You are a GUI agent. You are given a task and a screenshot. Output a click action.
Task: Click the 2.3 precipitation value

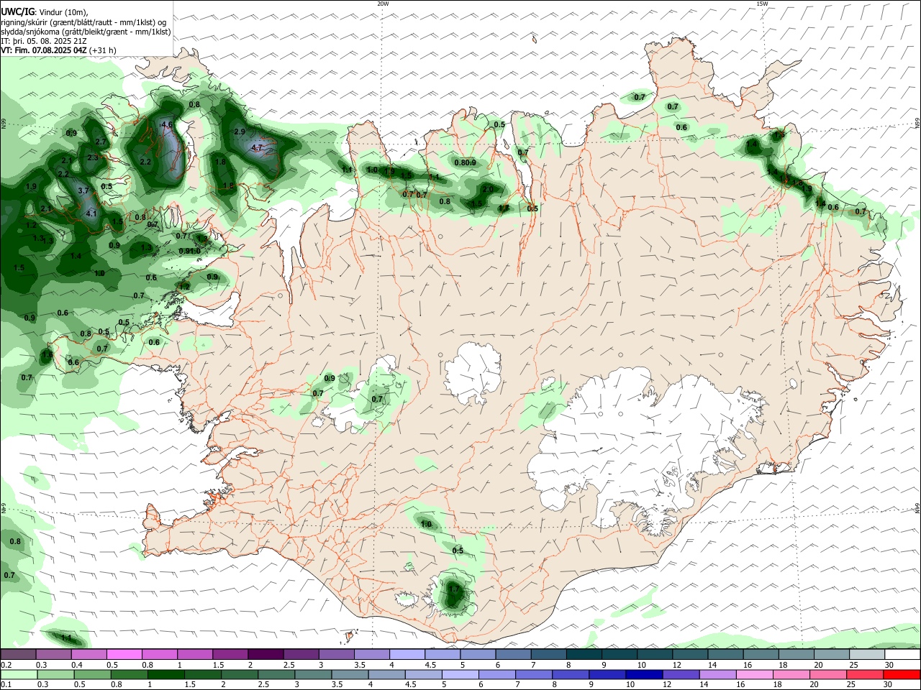tap(92, 157)
